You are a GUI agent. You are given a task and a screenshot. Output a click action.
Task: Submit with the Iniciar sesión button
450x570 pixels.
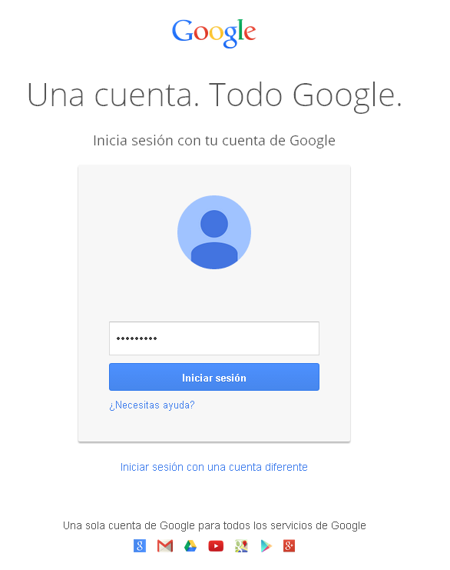pos(214,377)
